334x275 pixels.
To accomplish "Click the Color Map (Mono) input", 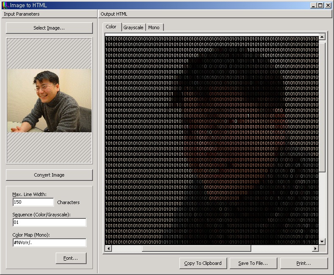I will point(49,242).
